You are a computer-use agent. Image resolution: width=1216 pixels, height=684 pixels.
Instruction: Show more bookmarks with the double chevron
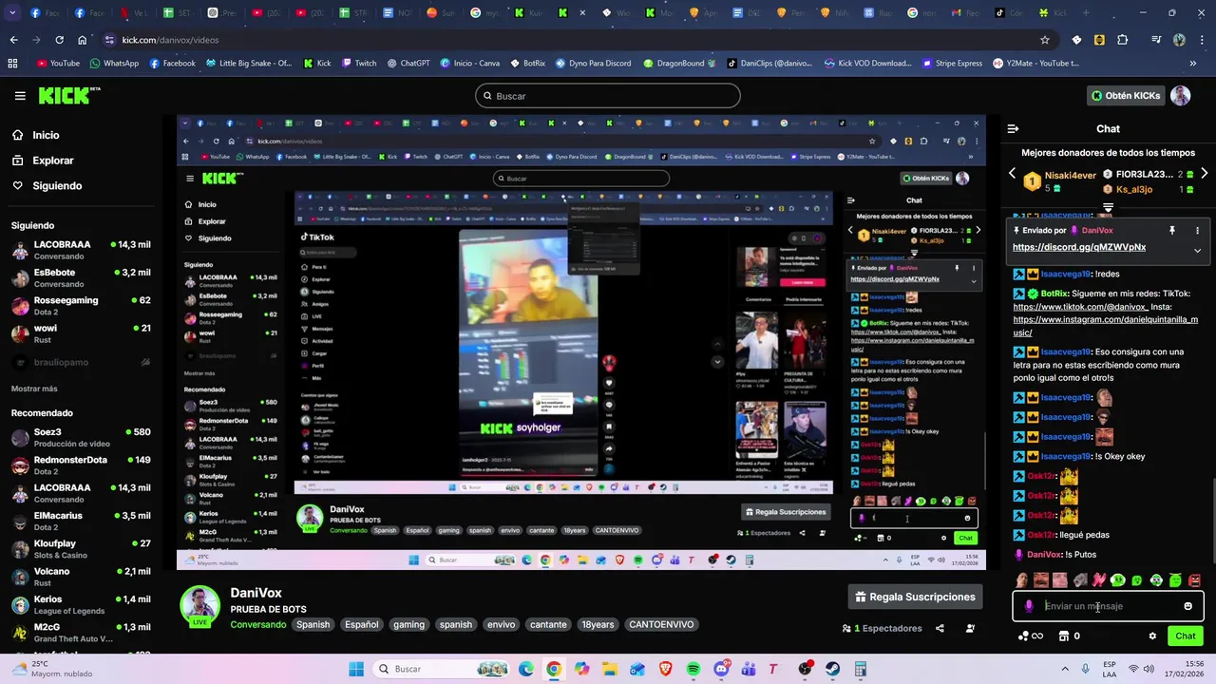click(x=1192, y=64)
